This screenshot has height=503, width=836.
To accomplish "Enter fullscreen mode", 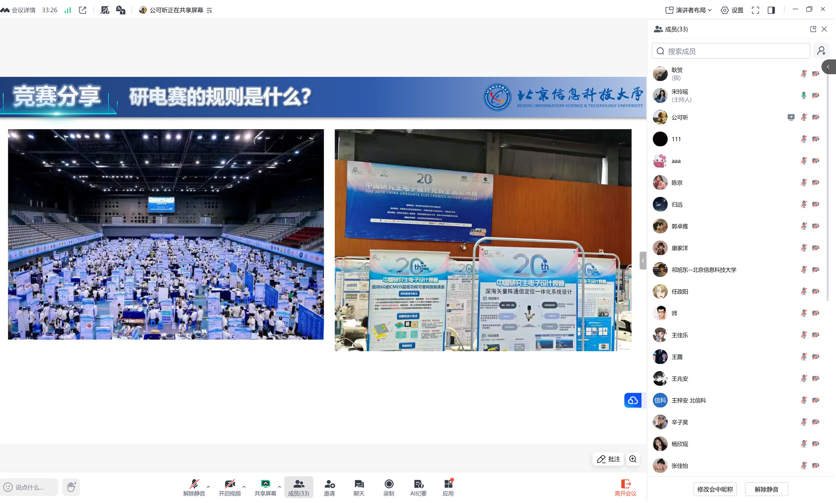I will [755, 10].
